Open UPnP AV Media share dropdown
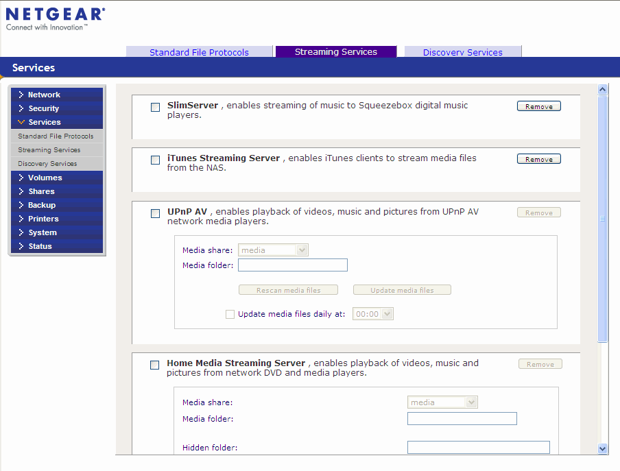 click(273, 250)
